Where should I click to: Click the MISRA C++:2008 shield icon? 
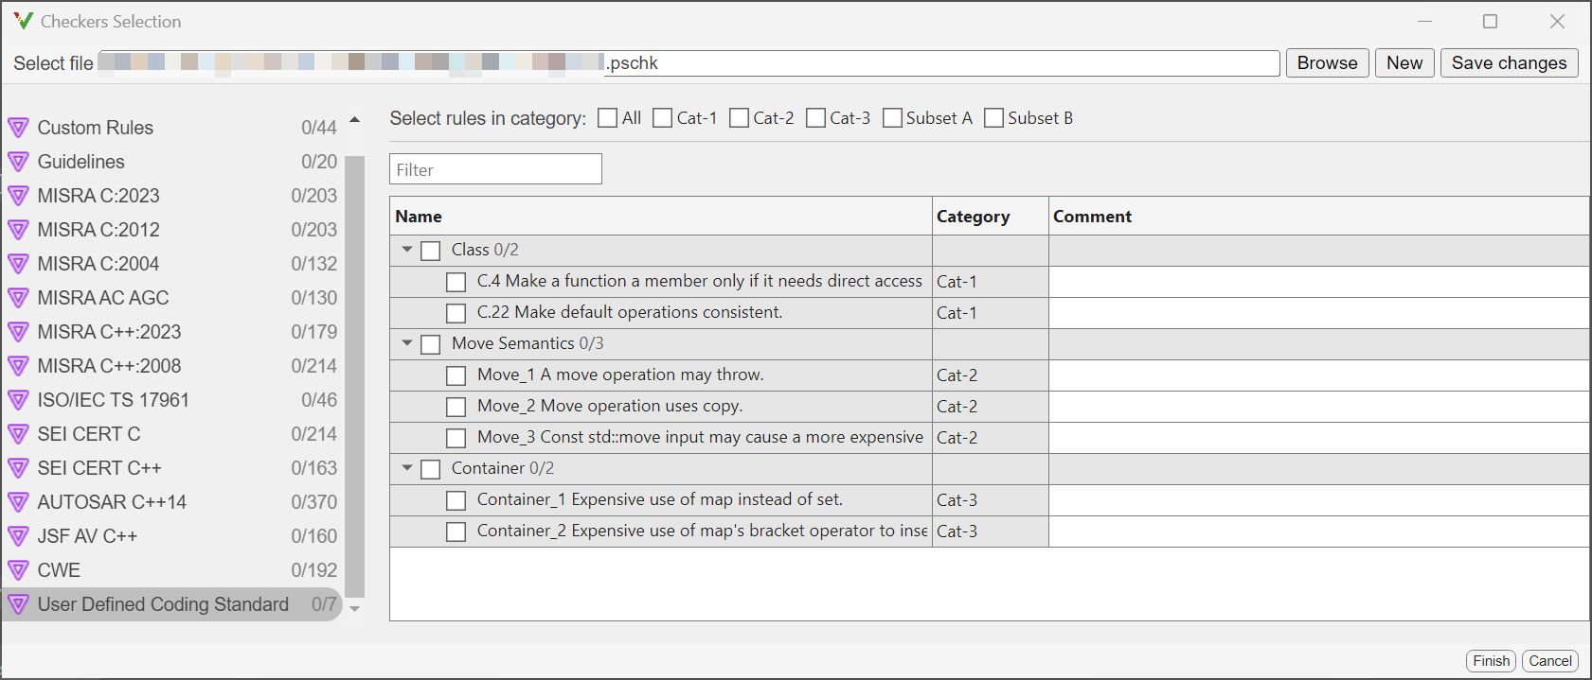point(18,366)
